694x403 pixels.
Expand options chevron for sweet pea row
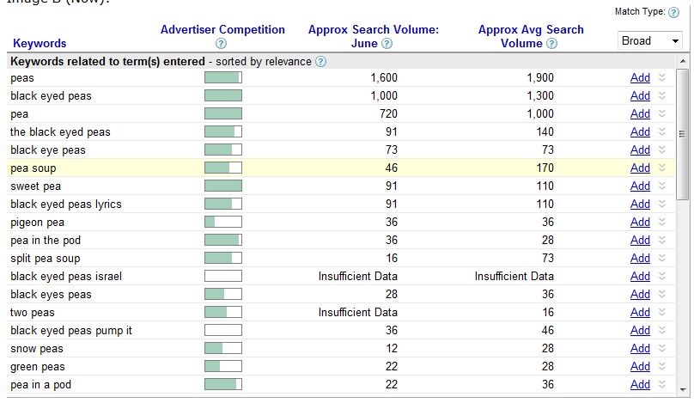(x=661, y=186)
